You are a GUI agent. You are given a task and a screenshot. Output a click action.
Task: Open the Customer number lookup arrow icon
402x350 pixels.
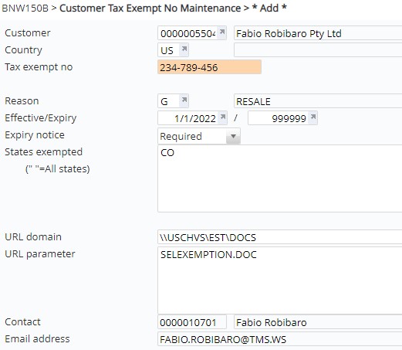[222, 32]
